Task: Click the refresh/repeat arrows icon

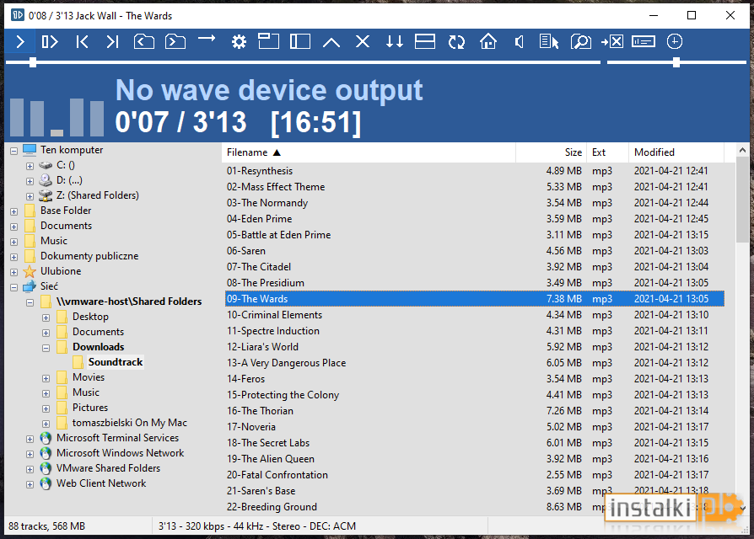Action: pos(456,42)
